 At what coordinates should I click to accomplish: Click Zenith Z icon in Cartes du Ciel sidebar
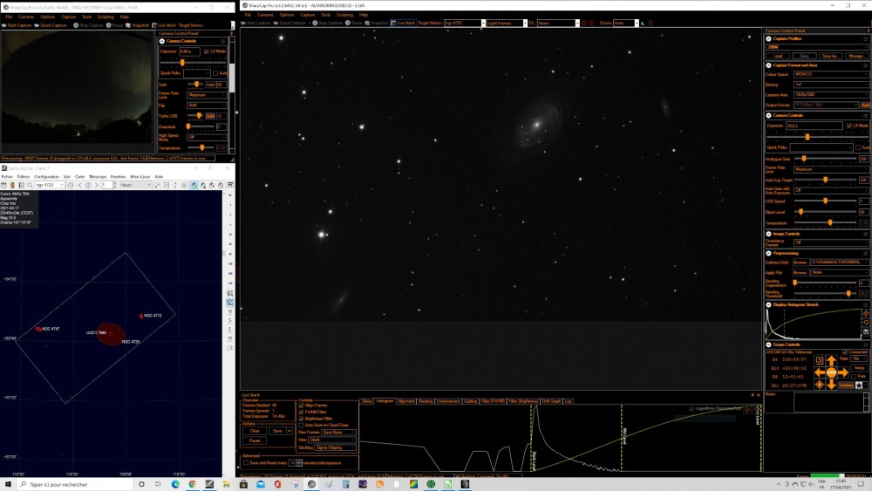[x=229, y=347]
